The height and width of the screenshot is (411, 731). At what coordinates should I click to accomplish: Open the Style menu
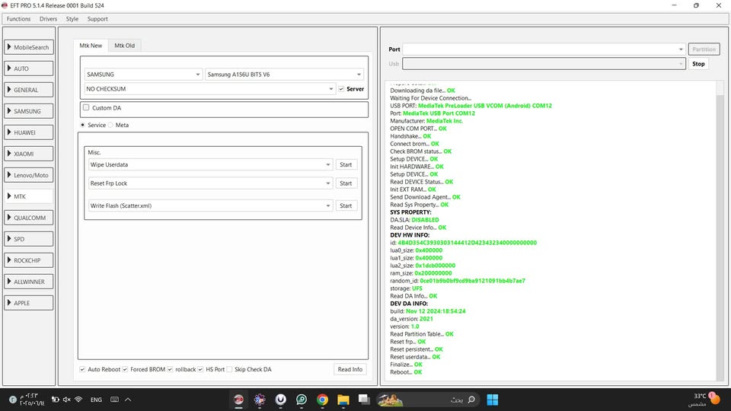(x=72, y=18)
